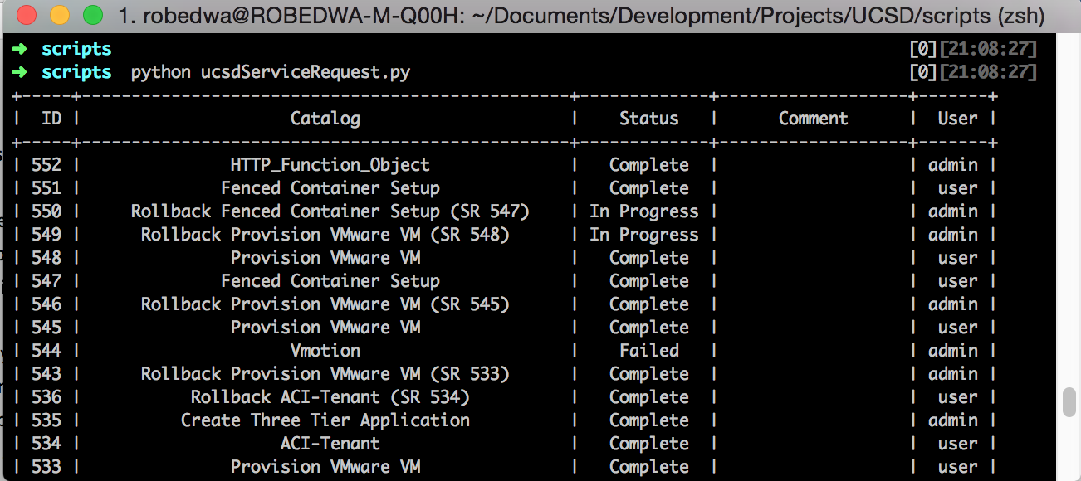Click the User column header
This screenshot has width=1081, height=481.
(x=957, y=119)
